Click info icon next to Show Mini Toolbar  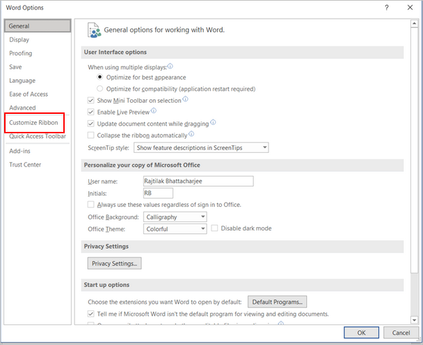coord(185,99)
